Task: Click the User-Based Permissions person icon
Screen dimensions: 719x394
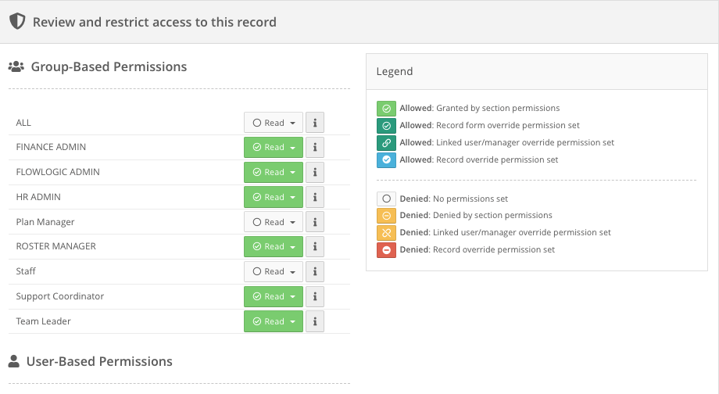Action: (14, 361)
